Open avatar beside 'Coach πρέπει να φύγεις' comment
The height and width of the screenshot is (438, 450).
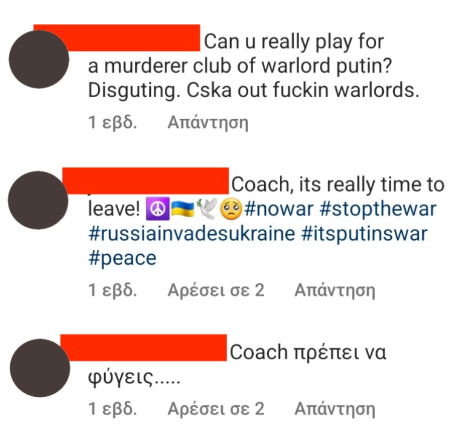point(40,368)
